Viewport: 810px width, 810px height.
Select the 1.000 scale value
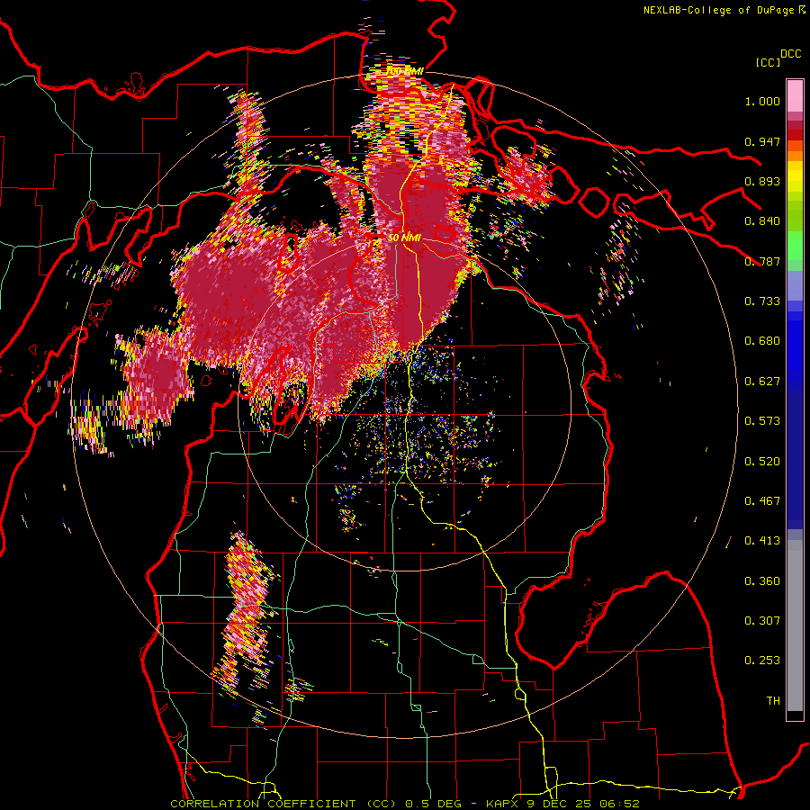tap(762, 101)
